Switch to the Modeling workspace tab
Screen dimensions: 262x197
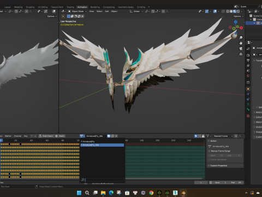point(19,7)
